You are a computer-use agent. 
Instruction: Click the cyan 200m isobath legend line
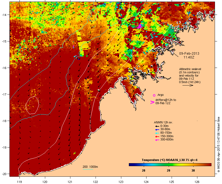88,169
